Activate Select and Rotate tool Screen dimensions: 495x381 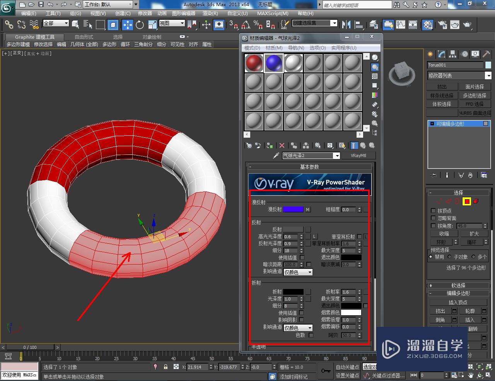pyautogui.click(x=140, y=25)
